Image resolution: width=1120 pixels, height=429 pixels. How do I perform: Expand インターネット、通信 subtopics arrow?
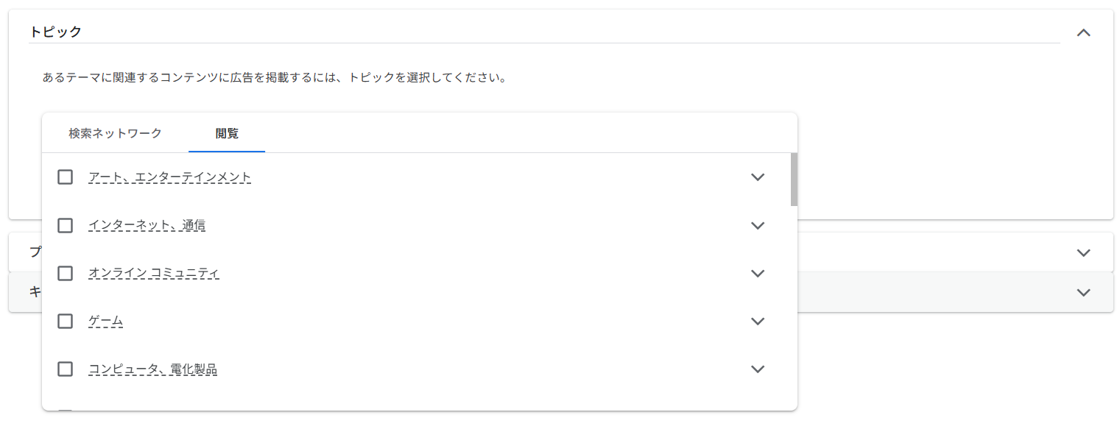click(x=758, y=225)
